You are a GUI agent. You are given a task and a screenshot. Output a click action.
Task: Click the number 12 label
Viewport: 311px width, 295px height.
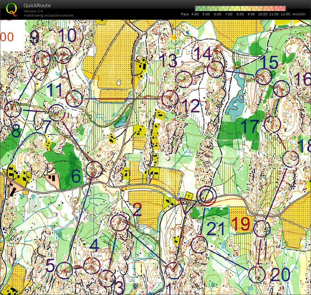point(191,106)
